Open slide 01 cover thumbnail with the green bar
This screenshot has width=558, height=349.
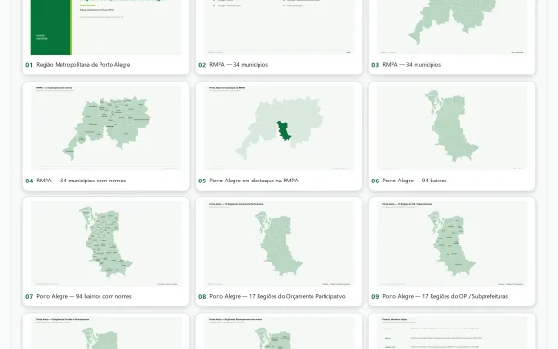coord(106,27)
